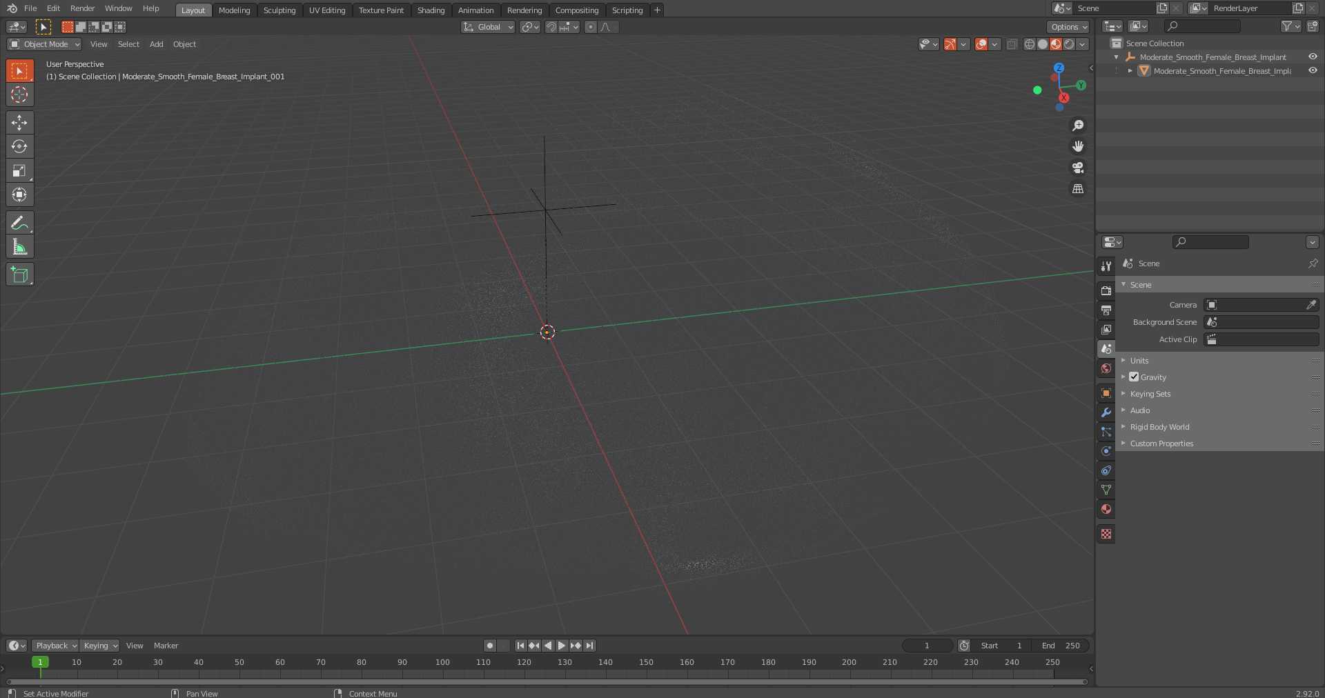Image resolution: width=1325 pixels, height=698 pixels.
Task: Toggle show gizmo button
Action: 950,44
